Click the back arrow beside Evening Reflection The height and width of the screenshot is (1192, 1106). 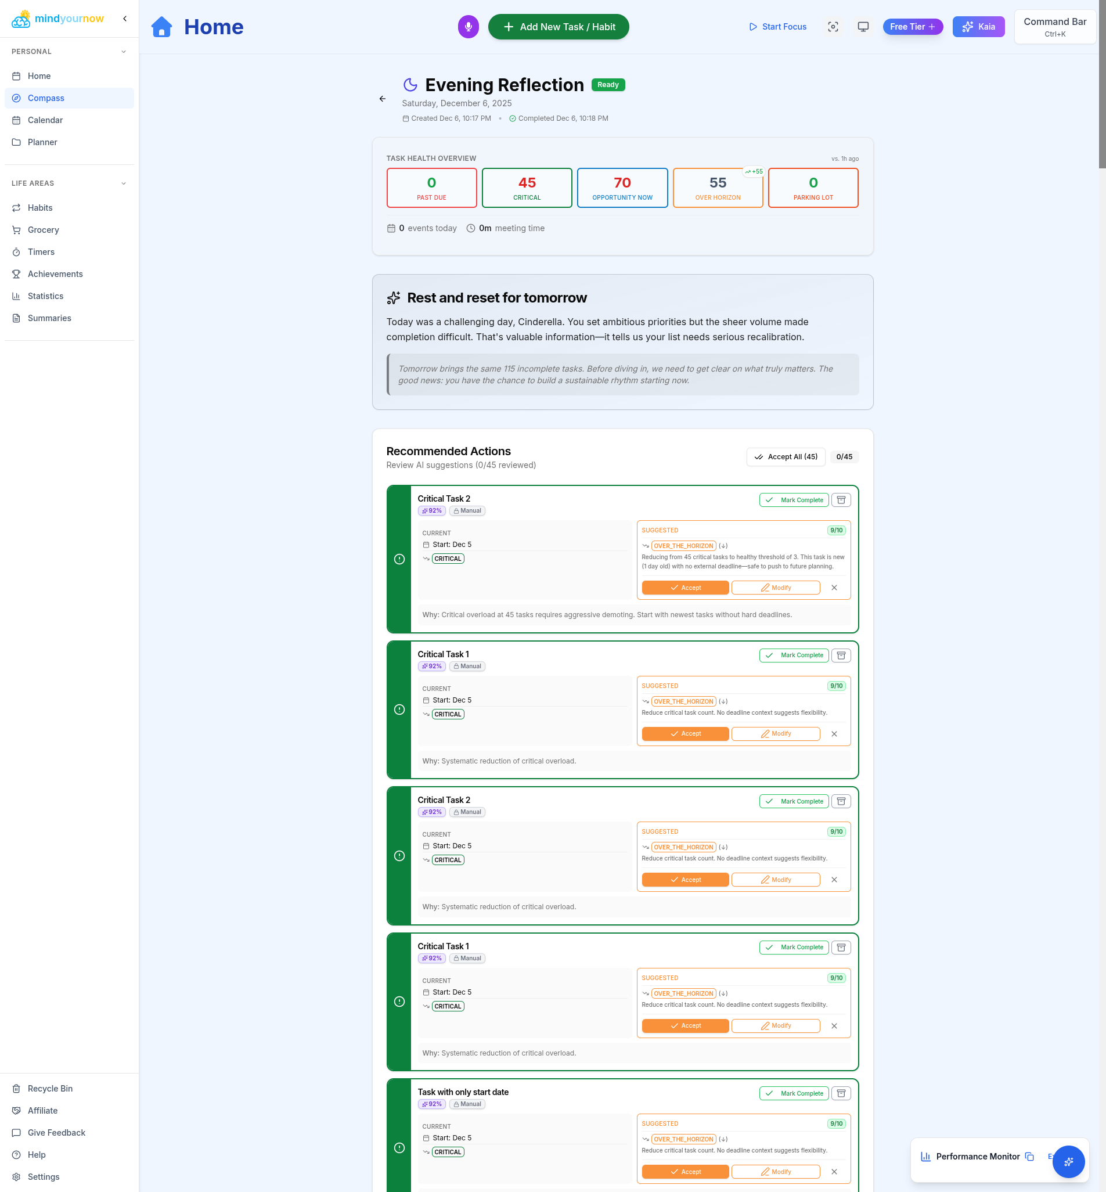[x=383, y=99]
